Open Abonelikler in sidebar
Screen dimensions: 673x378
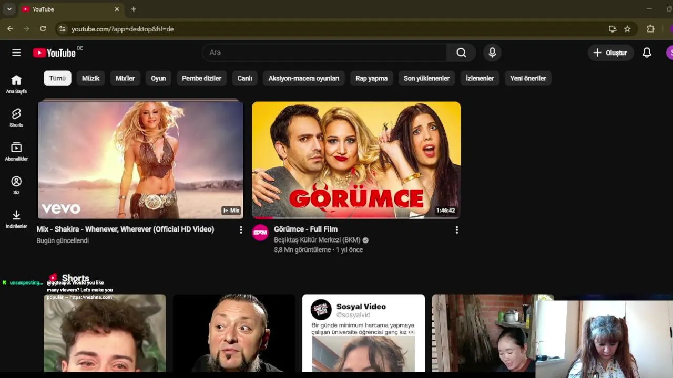tap(16, 152)
